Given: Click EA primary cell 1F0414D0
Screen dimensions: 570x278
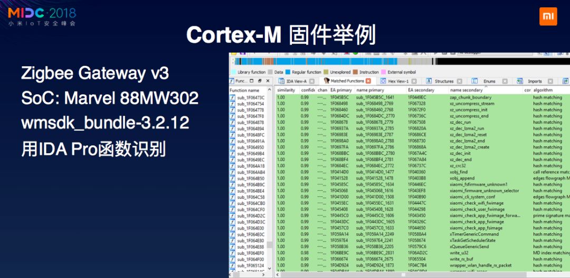Looking at the screenshot, I should pos(339,172).
